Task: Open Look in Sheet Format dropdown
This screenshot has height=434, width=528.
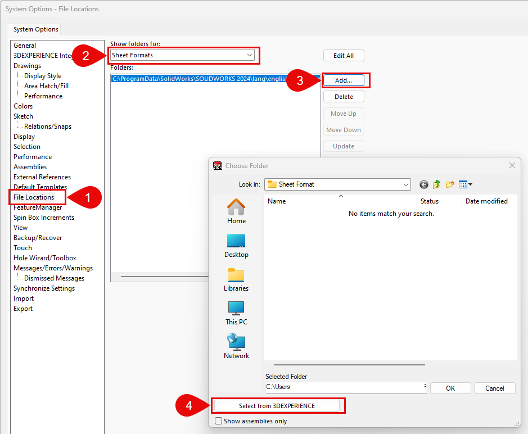Action: pyautogui.click(x=337, y=184)
